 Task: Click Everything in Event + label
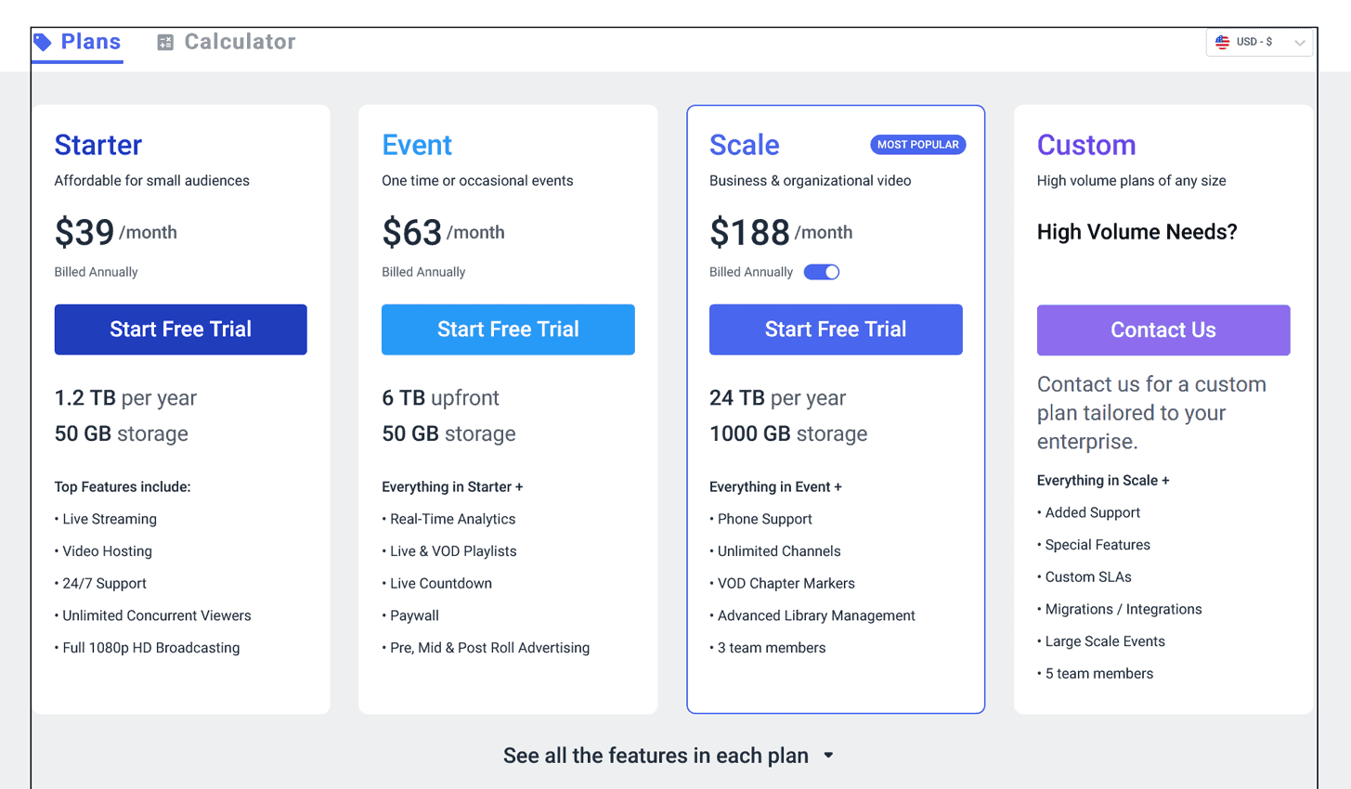[x=775, y=487]
